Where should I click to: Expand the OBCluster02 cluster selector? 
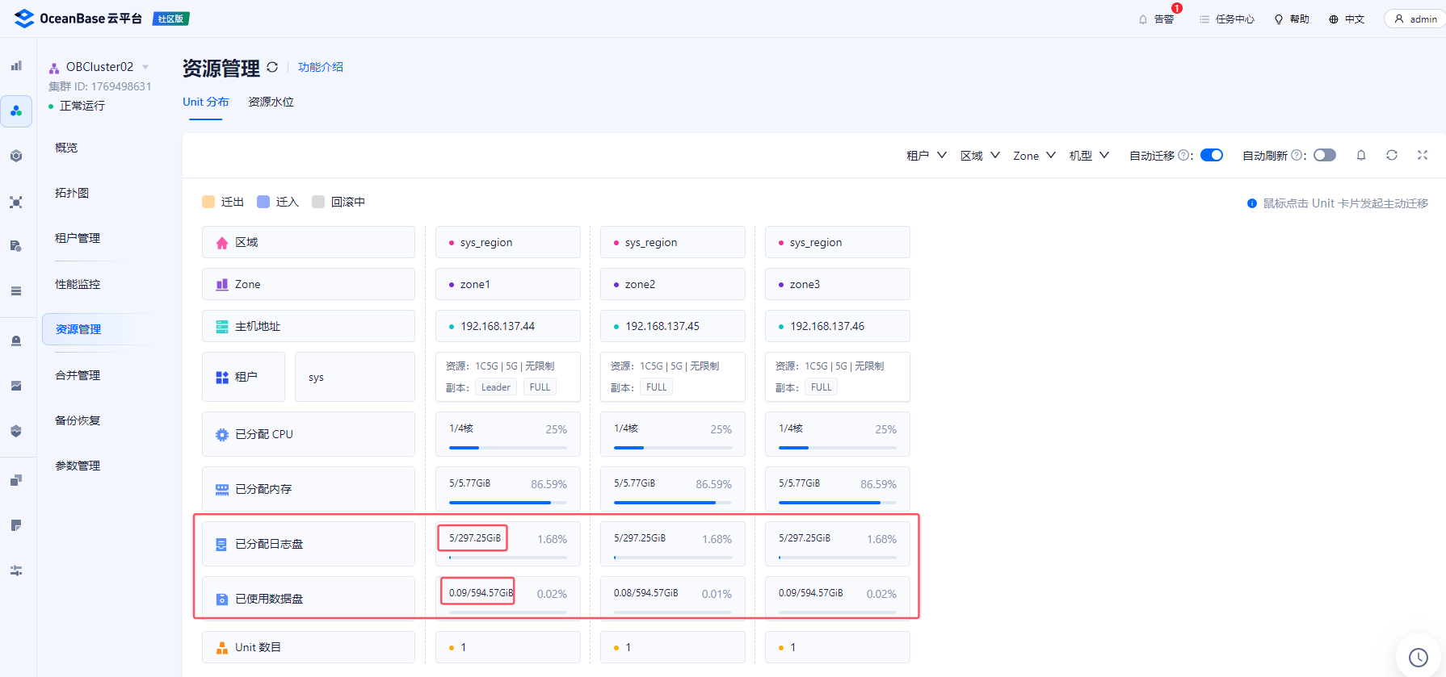(x=145, y=67)
